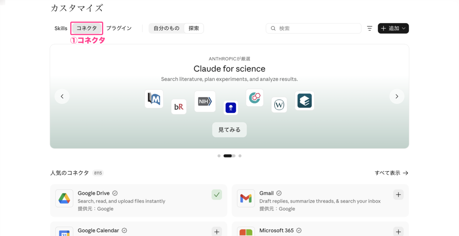This screenshot has height=236, width=459.
Task: Click Google Drive verified badge icon
Action: [x=115, y=193]
